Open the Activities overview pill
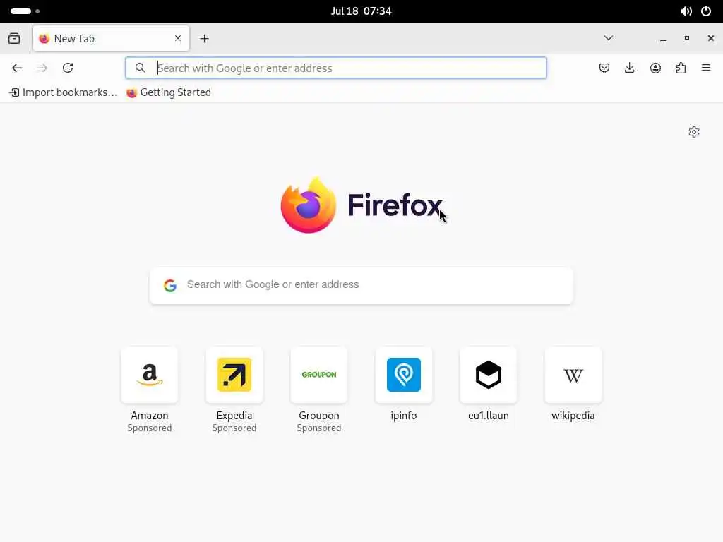 pos(25,11)
